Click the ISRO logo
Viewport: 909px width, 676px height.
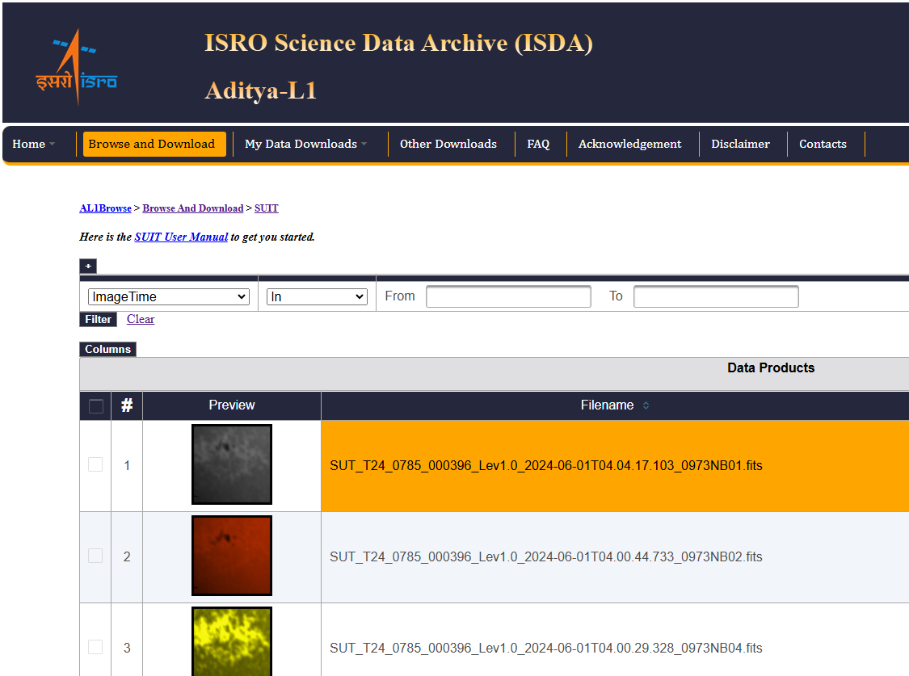[x=77, y=67]
